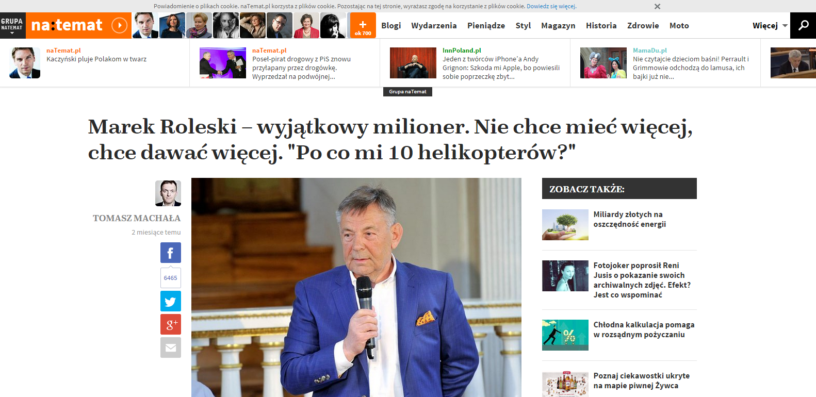The width and height of the screenshot is (816, 397).
Task: Open 'Kaczyński pluje Polakom w twarz' headline
Action: coord(96,59)
